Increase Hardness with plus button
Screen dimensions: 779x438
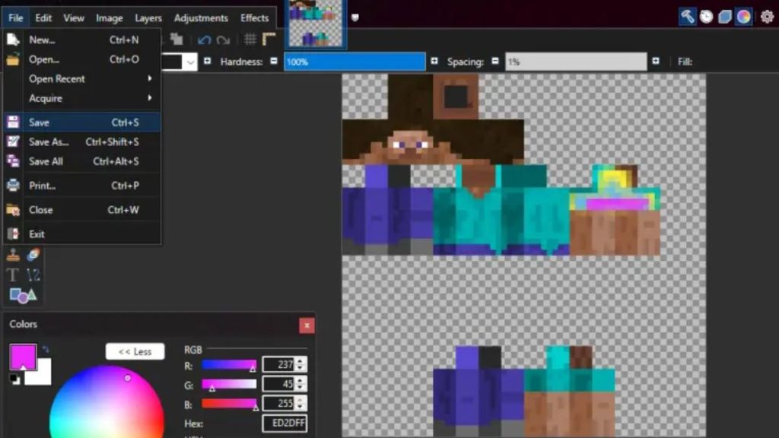coord(434,61)
